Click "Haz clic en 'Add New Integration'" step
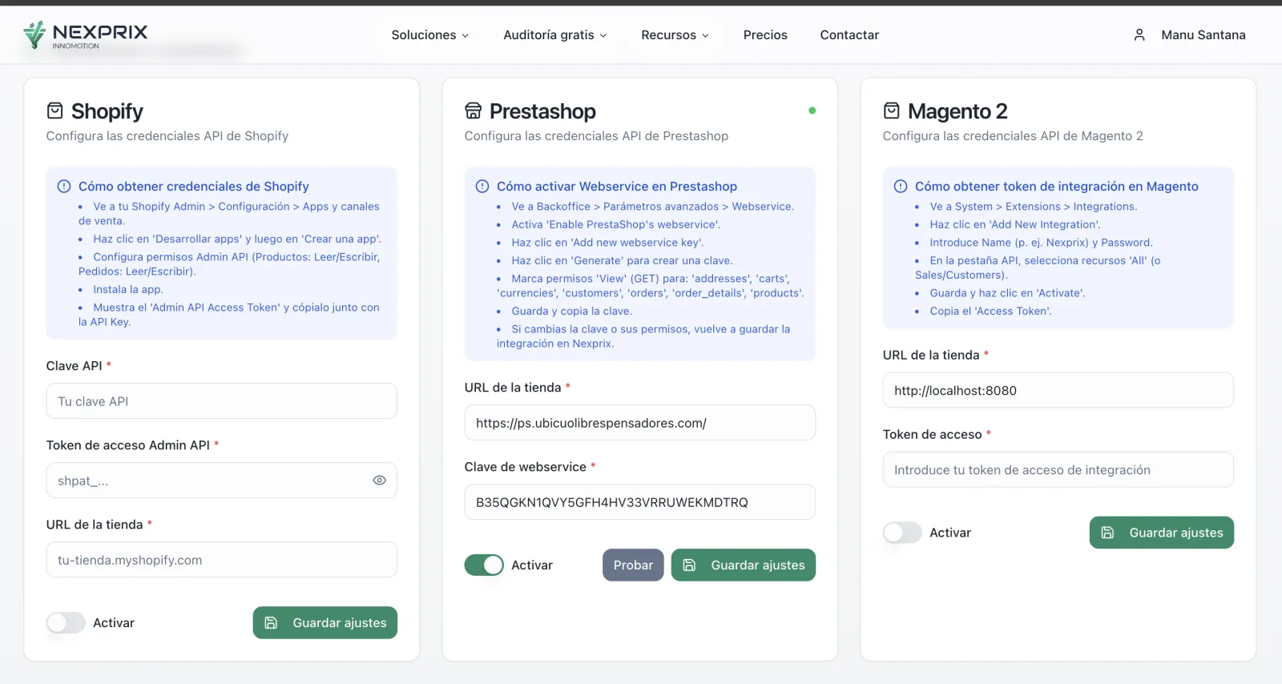Screen dimensions: 1282x684 pyautogui.click(x=1015, y=225)
